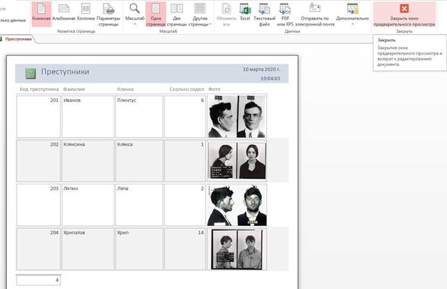Export report to Excel

tap(245, 12)
